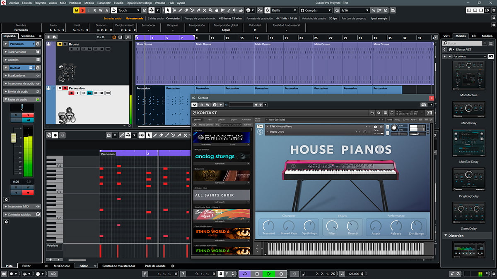Toggle global Mute M button in toolbar
497x279 pixels.
tap(77, 10)
